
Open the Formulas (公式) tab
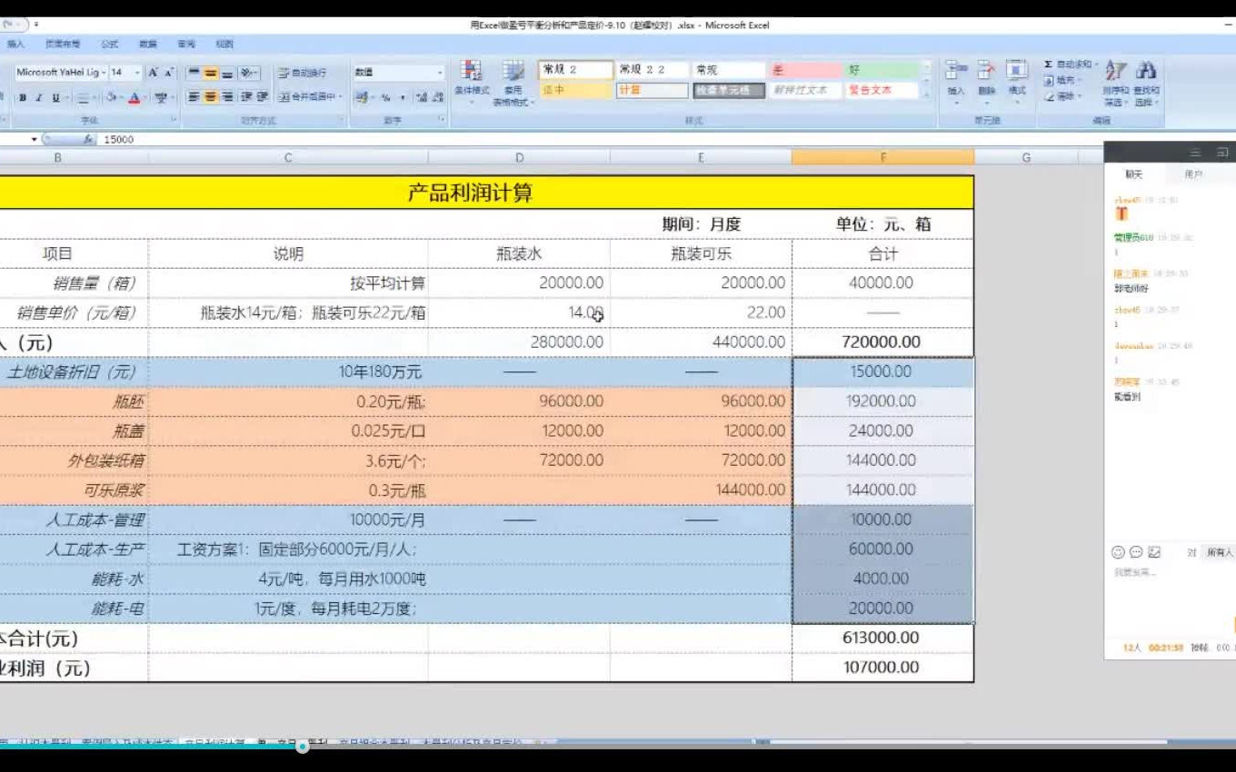[110, 44]
